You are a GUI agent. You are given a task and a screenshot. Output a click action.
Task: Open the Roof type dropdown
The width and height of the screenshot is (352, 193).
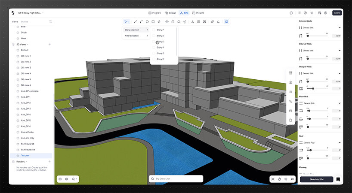tap(340, 142)
